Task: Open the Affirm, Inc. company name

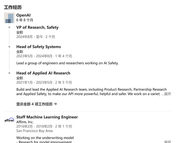Action: [x=25, y=122]
